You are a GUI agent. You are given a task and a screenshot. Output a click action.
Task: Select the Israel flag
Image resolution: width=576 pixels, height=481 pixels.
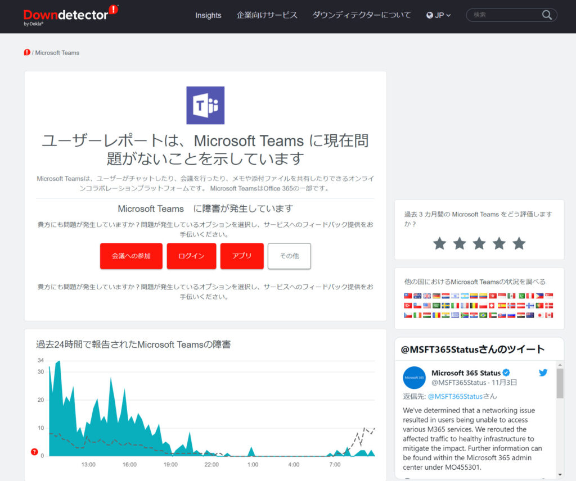pyautogui.click(x=455, y=296)
